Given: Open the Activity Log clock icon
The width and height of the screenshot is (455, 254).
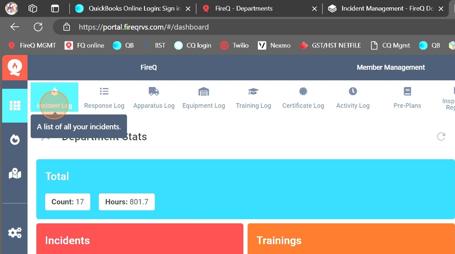Looking at the screenshot, I should pos(353,91).
